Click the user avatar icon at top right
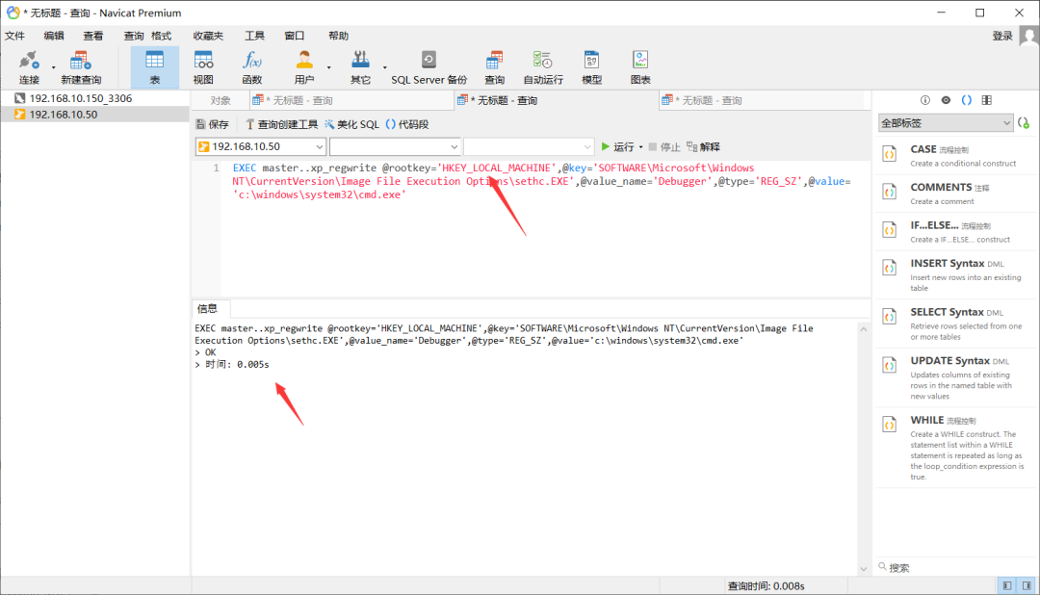The height and width of the screenshot is (595, 1040). point(1028,36)
